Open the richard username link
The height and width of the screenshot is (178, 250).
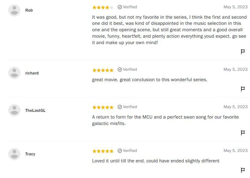click(x=32, y=73)
